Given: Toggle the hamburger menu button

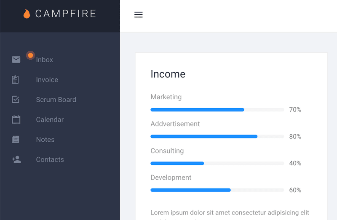Looking at the screenshot, I should pyautogui.click(x=138, y=15).
